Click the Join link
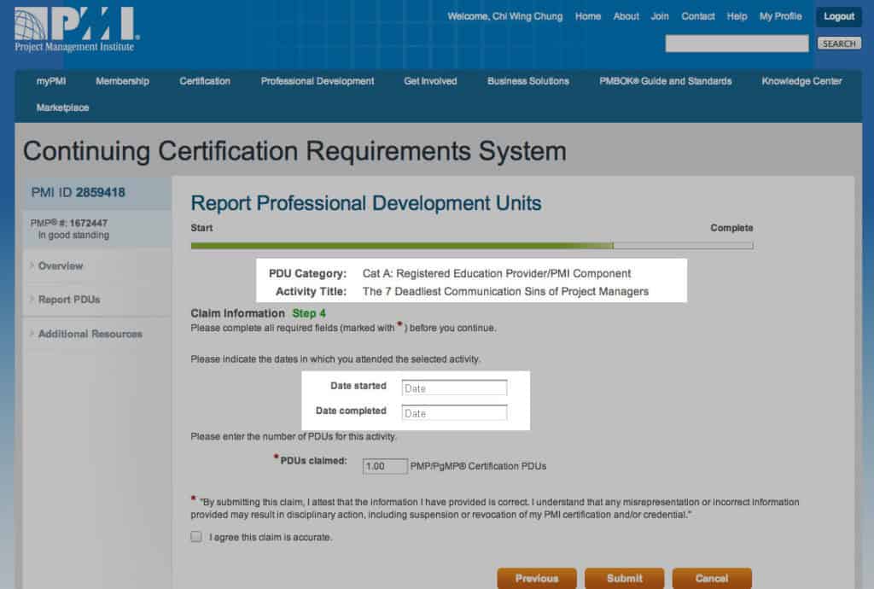This screenshot has width=874, height=589. click(660, 17)
